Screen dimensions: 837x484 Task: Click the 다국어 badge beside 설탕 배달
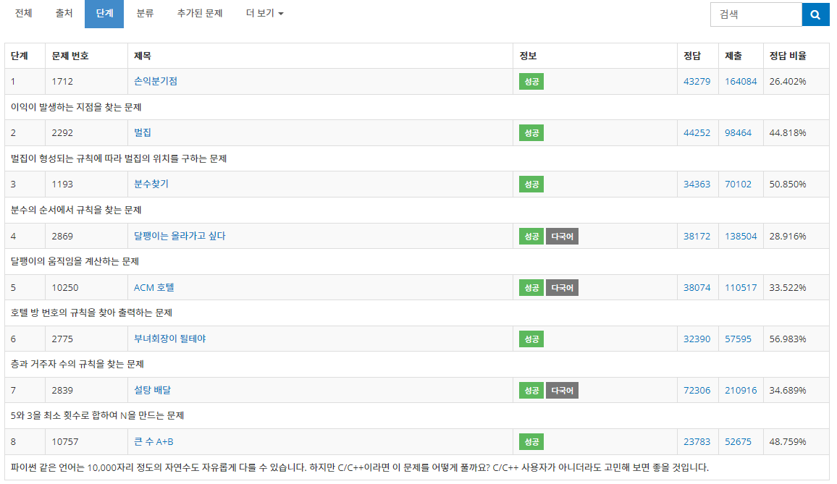[562, 389]
